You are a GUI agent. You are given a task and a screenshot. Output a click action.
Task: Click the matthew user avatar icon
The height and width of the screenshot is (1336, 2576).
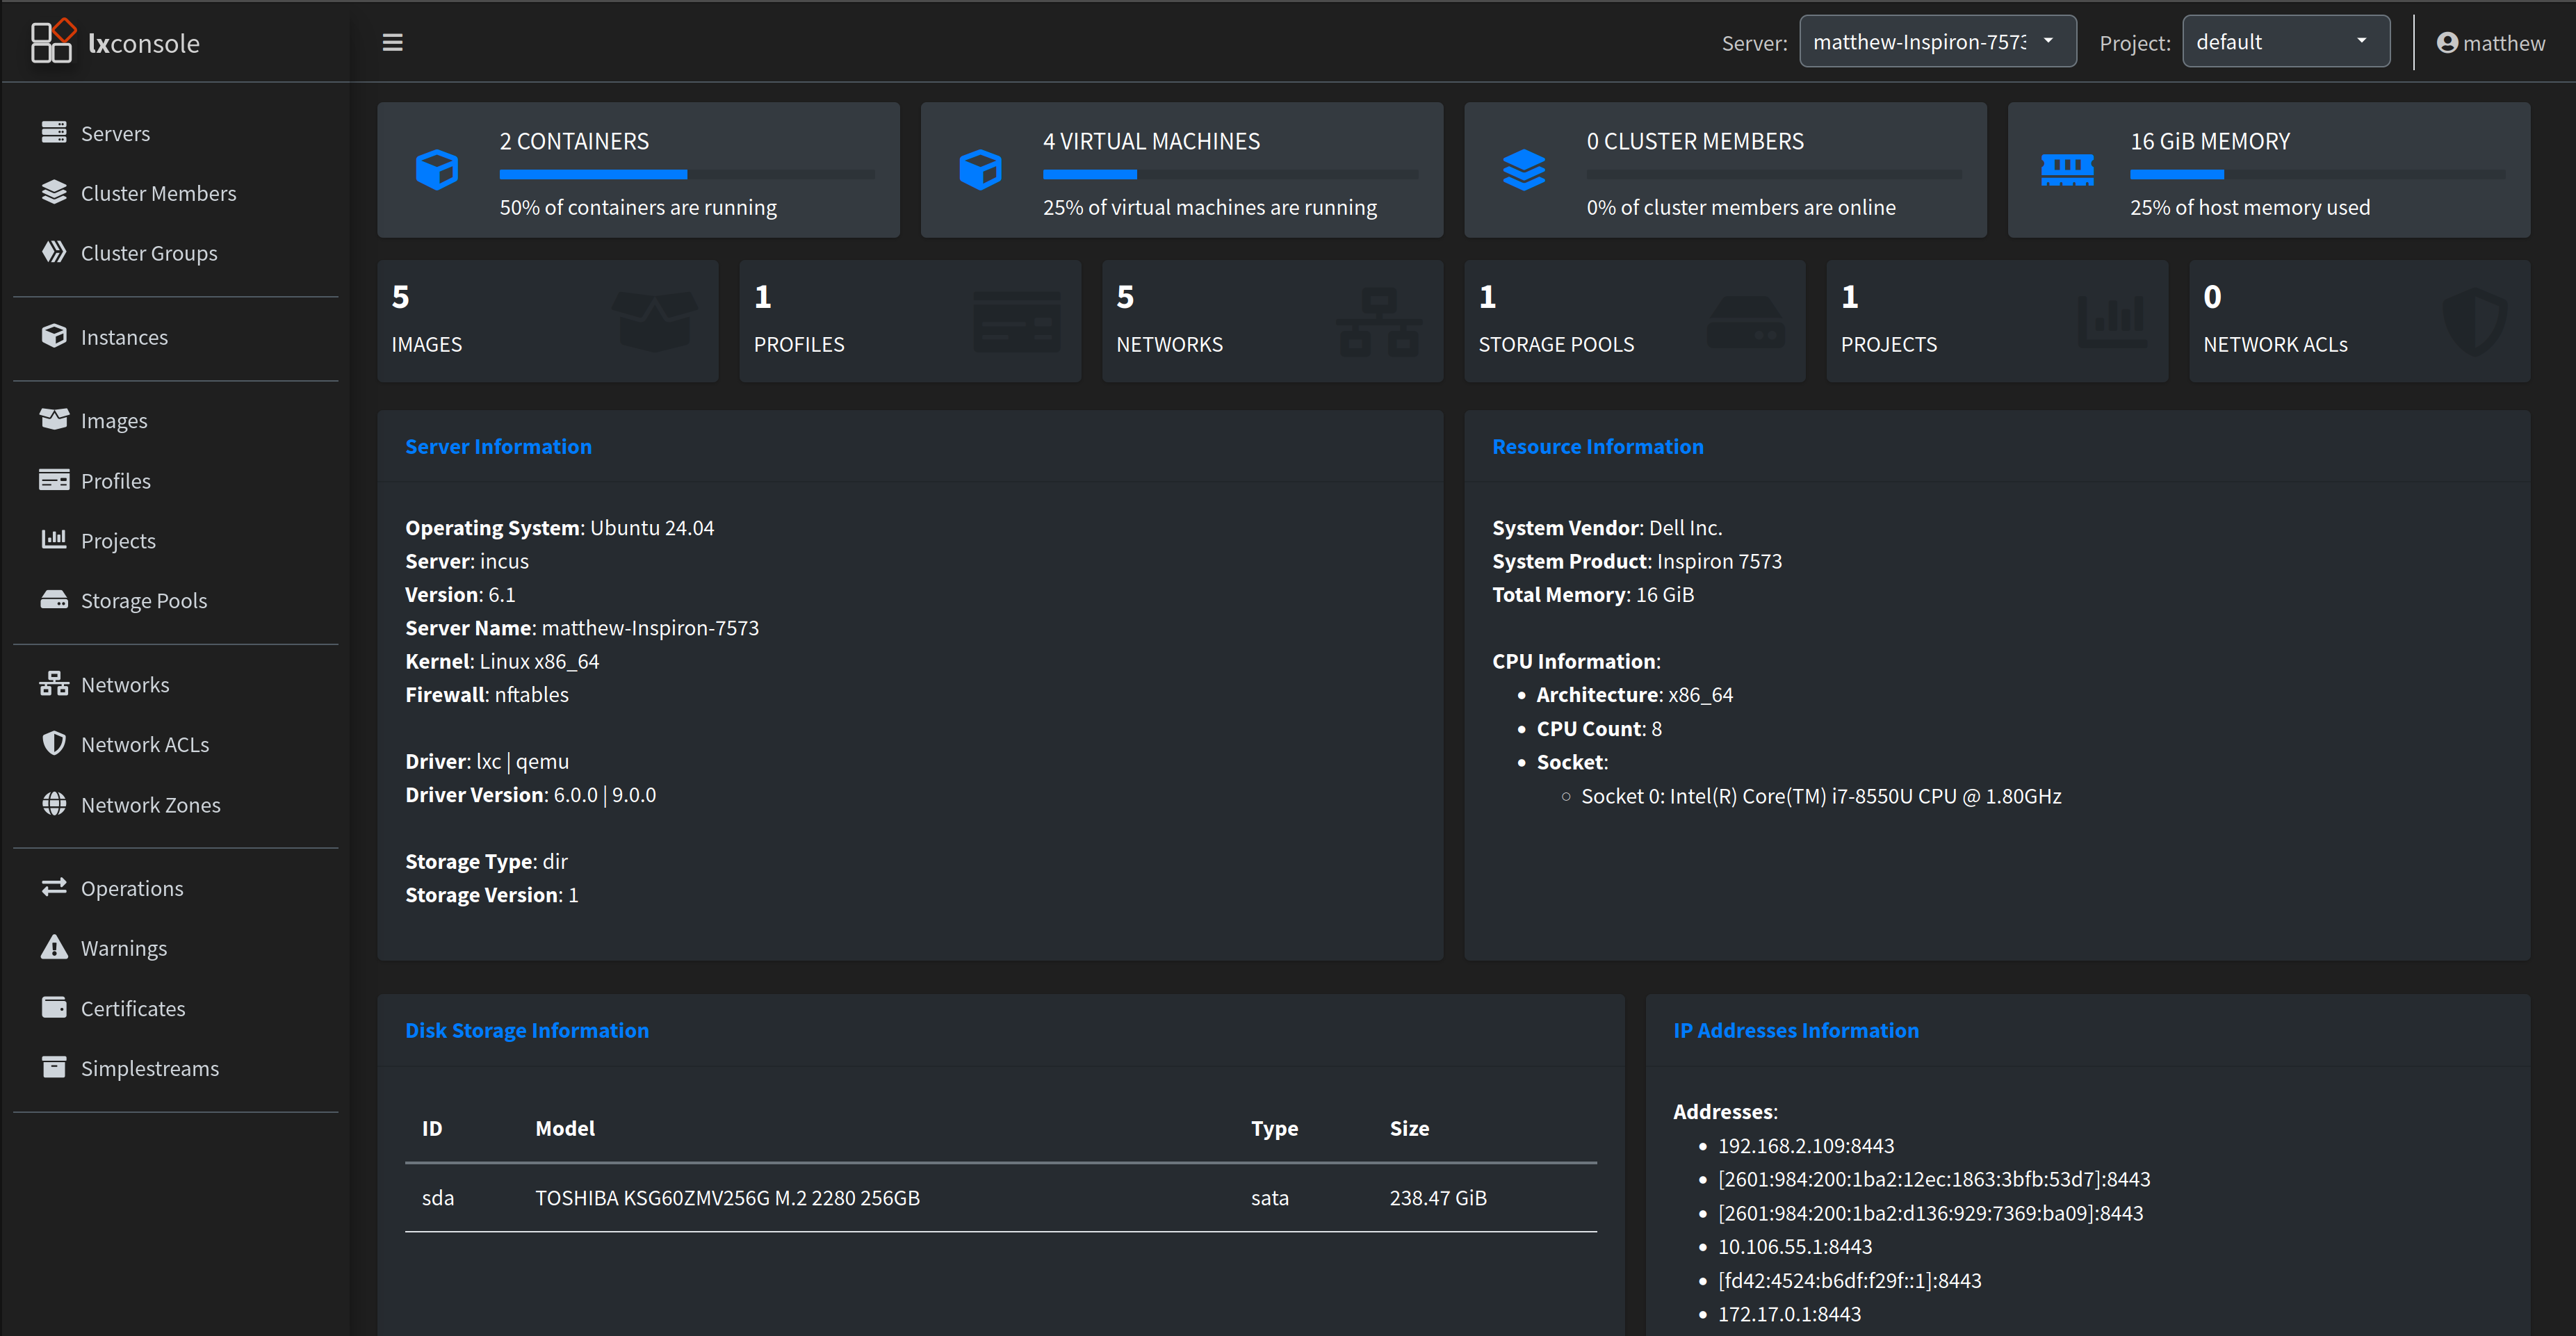(2447, 43)
